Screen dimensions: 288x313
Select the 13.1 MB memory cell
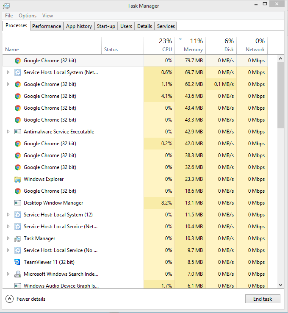click(190, 203)
